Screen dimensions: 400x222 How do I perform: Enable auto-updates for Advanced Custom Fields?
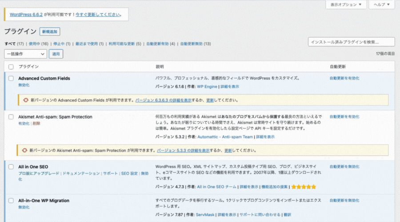[x=344, y=78]
